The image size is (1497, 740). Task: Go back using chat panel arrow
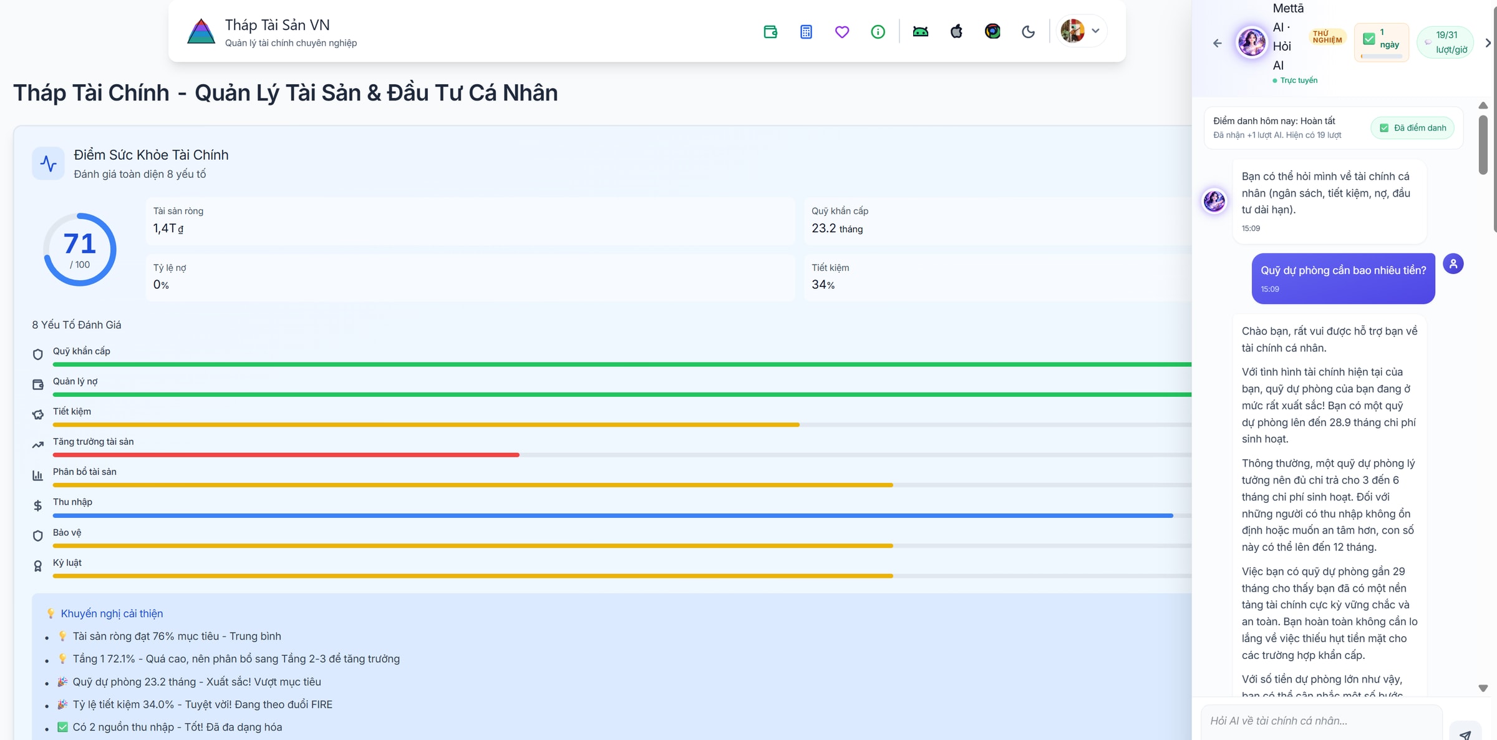click(1217, 43)
